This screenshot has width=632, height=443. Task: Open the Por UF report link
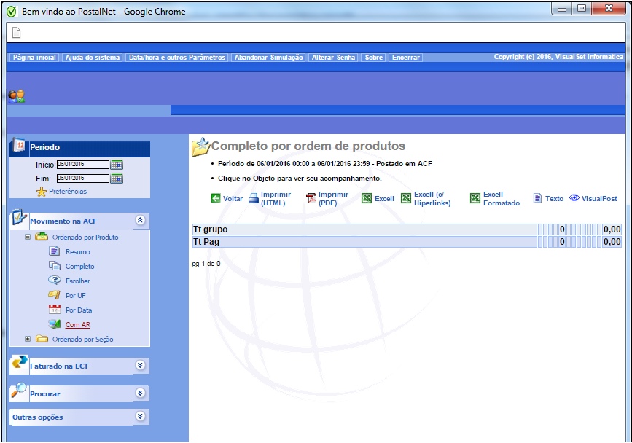(75, 296)
